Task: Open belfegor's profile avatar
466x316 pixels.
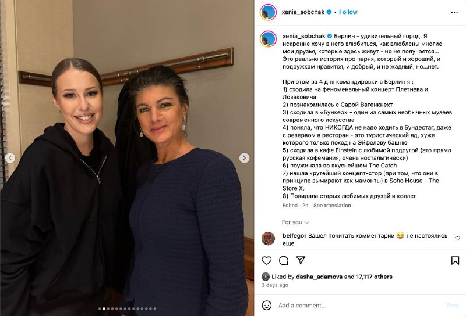Action: (268, 238)
